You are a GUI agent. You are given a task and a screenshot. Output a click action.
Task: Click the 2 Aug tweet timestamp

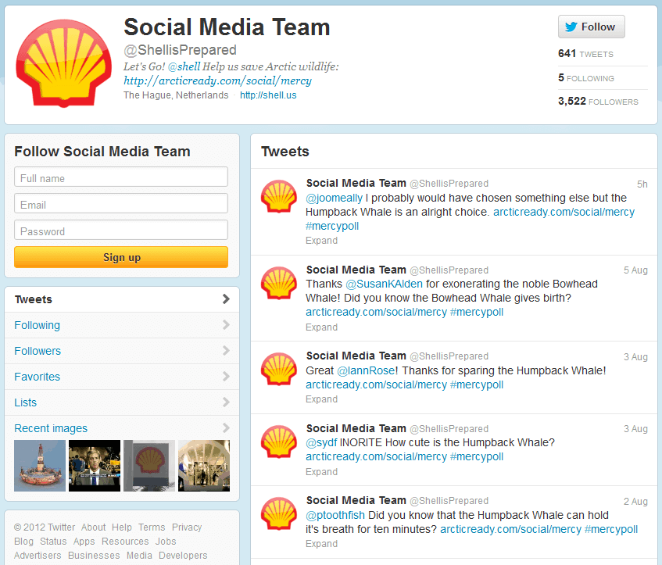(x=636, y=501)
